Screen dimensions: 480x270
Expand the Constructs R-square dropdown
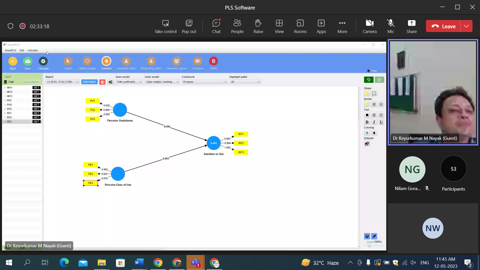coord(204,82)
